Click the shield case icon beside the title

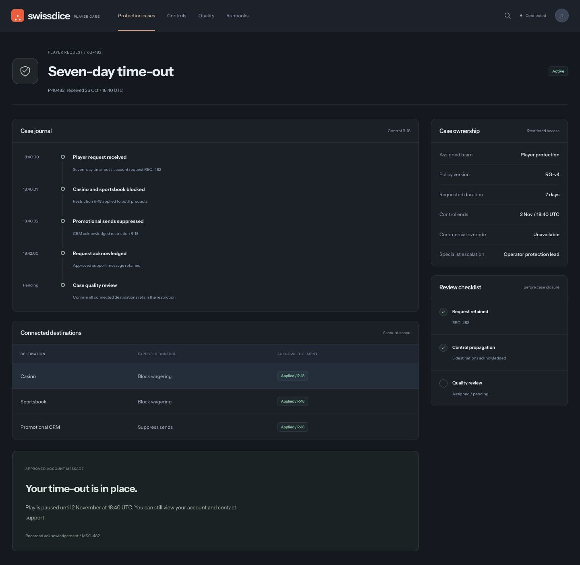25,71
